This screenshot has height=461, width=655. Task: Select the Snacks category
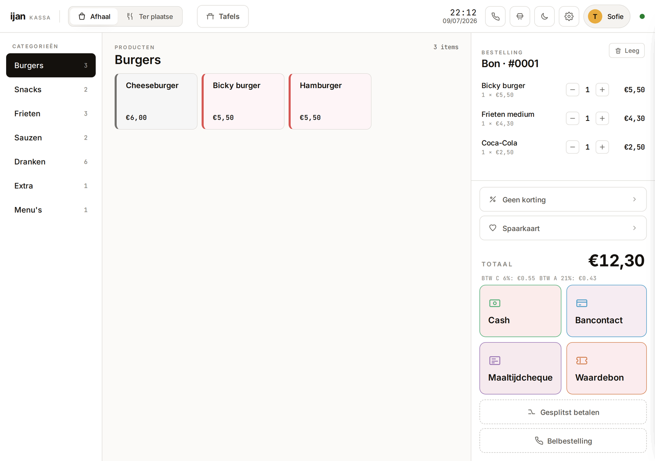pyautogui.click(x=51, y=89)
